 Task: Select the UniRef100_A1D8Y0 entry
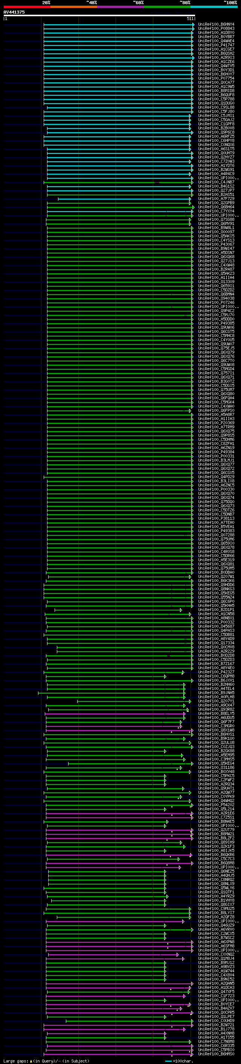click(x=216, y=32)
